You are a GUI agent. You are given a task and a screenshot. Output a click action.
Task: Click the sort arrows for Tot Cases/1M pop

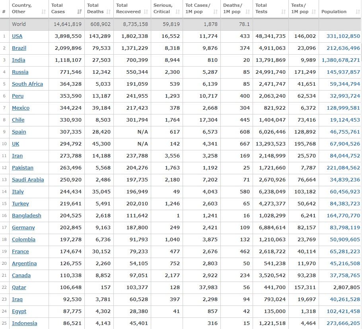coord(216,12)
